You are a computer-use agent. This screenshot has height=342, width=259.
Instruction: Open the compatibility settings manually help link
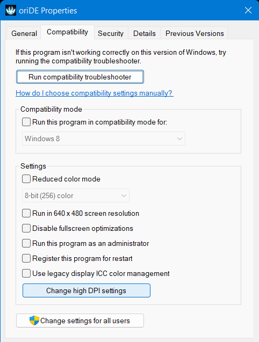point(95,93)
